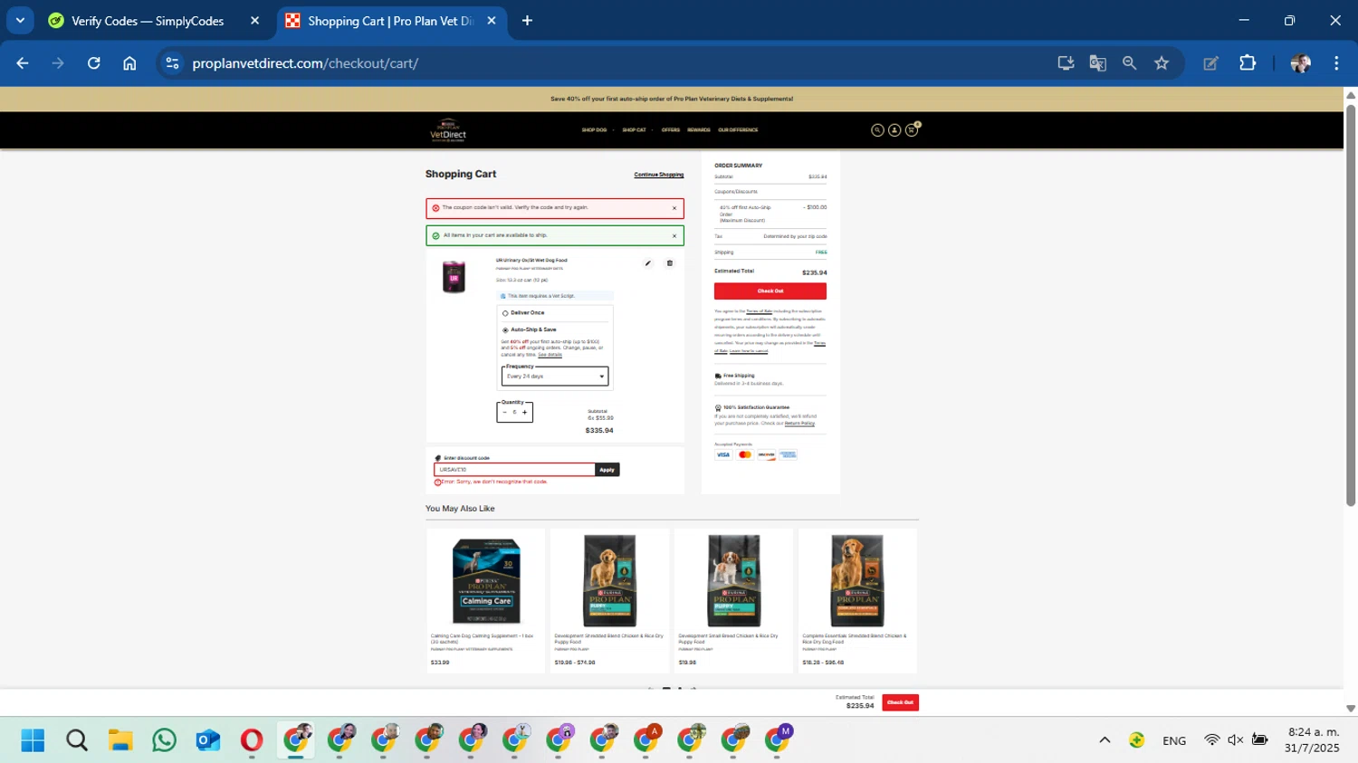Open Windows taskbar search

(x=77, y=740)
